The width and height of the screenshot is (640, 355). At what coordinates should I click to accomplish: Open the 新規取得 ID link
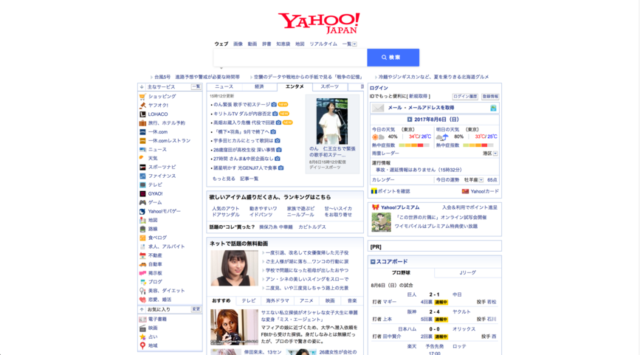[x=418, y=97]
